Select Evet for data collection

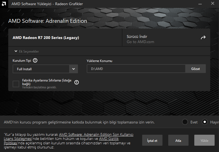point(185,122)
